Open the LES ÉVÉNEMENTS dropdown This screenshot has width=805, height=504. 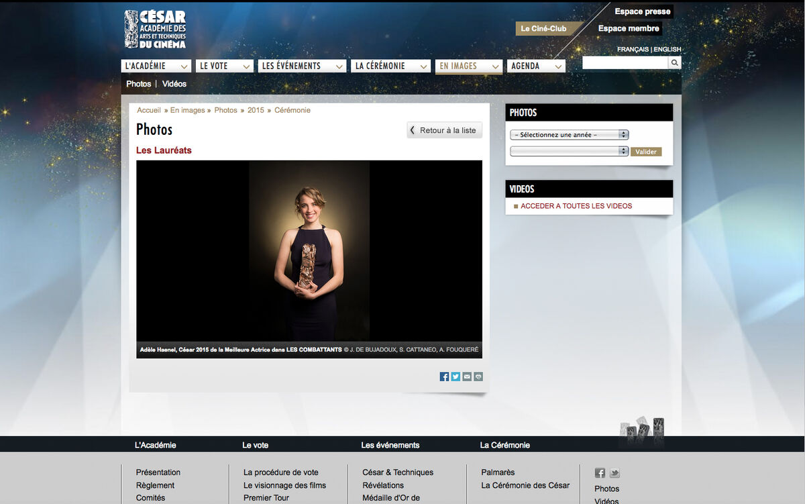point(302,66)
